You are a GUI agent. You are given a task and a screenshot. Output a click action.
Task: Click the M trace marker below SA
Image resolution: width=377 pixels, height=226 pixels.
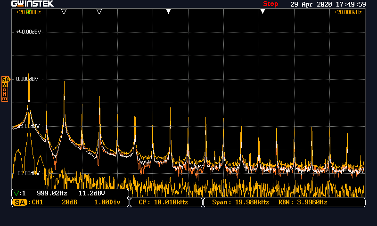point(5,84)
